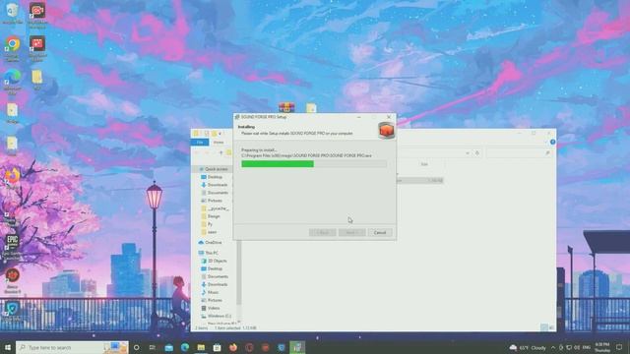Image resolution: width=630 pixels, height=354 pixels.
Task: Click the Explorer search box
Action: tap(519, 153)
